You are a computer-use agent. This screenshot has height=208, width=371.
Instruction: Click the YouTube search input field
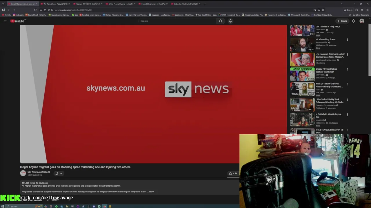(x=177, y=21)
